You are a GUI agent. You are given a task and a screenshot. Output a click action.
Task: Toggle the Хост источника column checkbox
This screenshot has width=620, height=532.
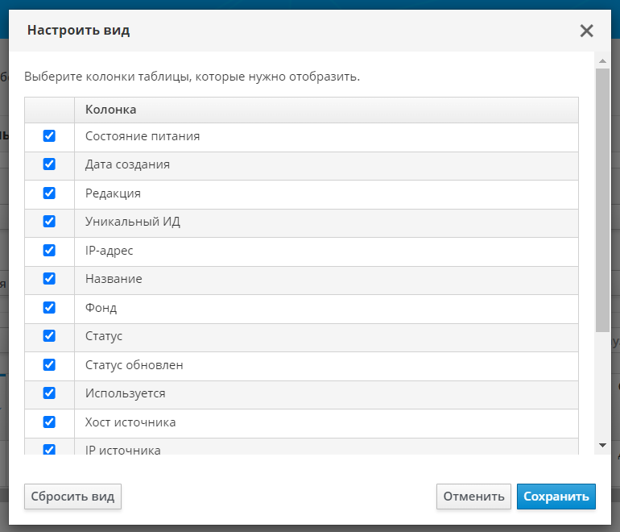tap(49, 422)
